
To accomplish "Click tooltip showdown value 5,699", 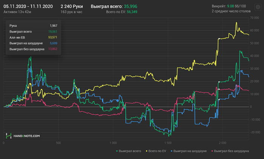I will click(x=54, y=43).
